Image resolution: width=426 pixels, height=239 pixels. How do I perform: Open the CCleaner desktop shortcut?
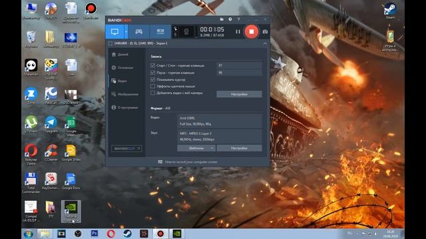[51, 153]
